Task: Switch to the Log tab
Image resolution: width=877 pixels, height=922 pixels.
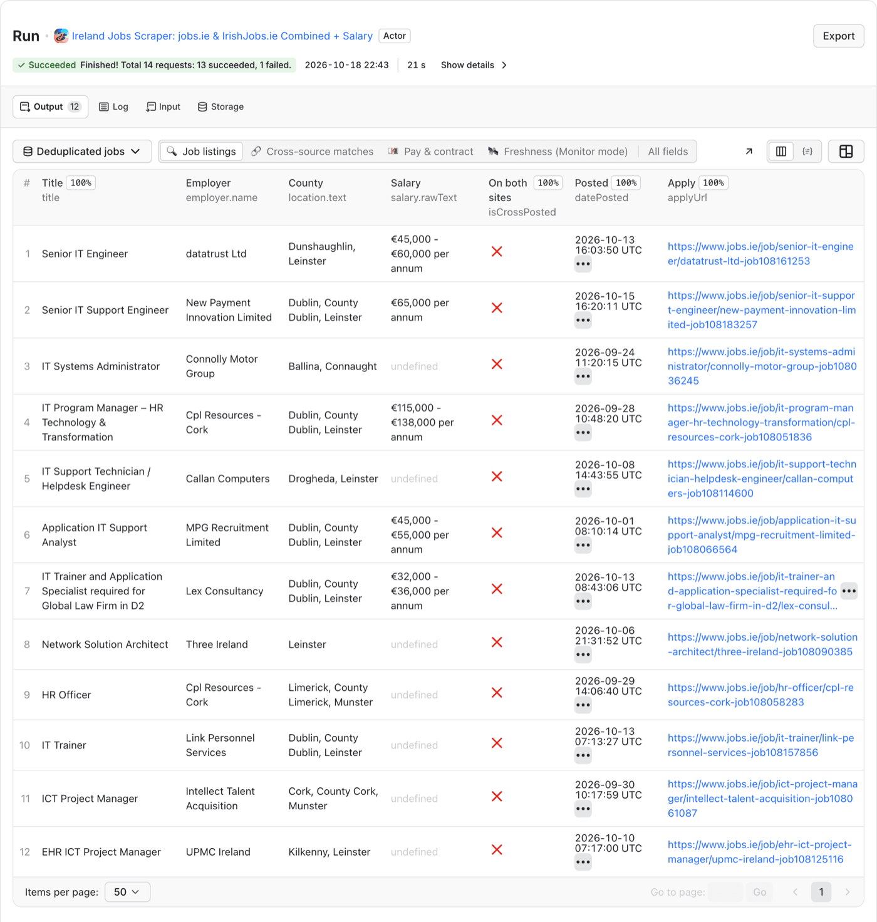Action: tap(113, 106)
